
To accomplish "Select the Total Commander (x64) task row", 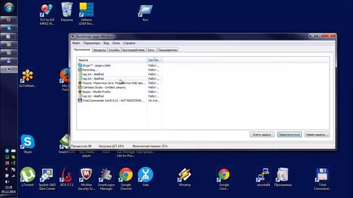I will [x=120, y=101].
